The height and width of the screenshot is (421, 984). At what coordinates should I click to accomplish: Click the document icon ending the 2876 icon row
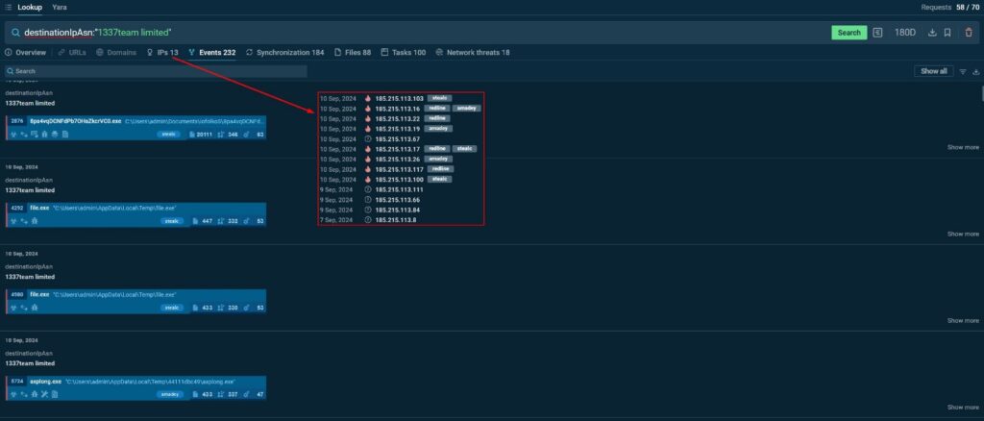click(x=65, y=135)
